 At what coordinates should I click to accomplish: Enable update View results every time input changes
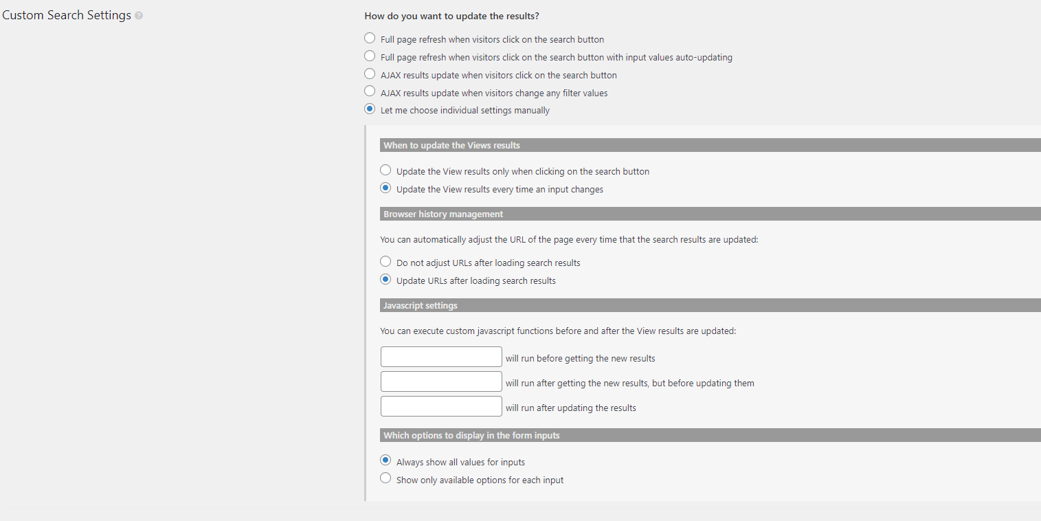[385, 188]
